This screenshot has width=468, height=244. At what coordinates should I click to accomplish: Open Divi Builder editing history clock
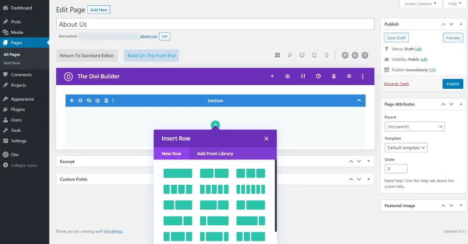[x=318, y=76]
